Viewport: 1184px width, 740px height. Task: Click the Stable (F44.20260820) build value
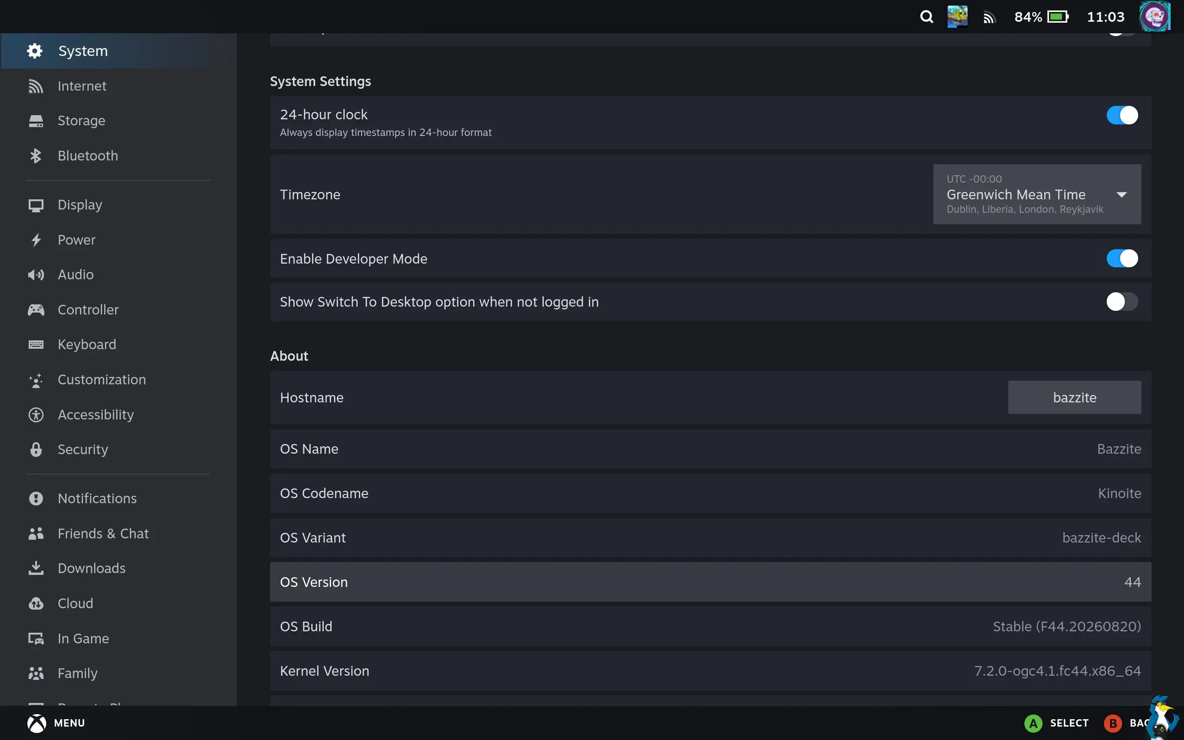click(x=1067, y=627)
